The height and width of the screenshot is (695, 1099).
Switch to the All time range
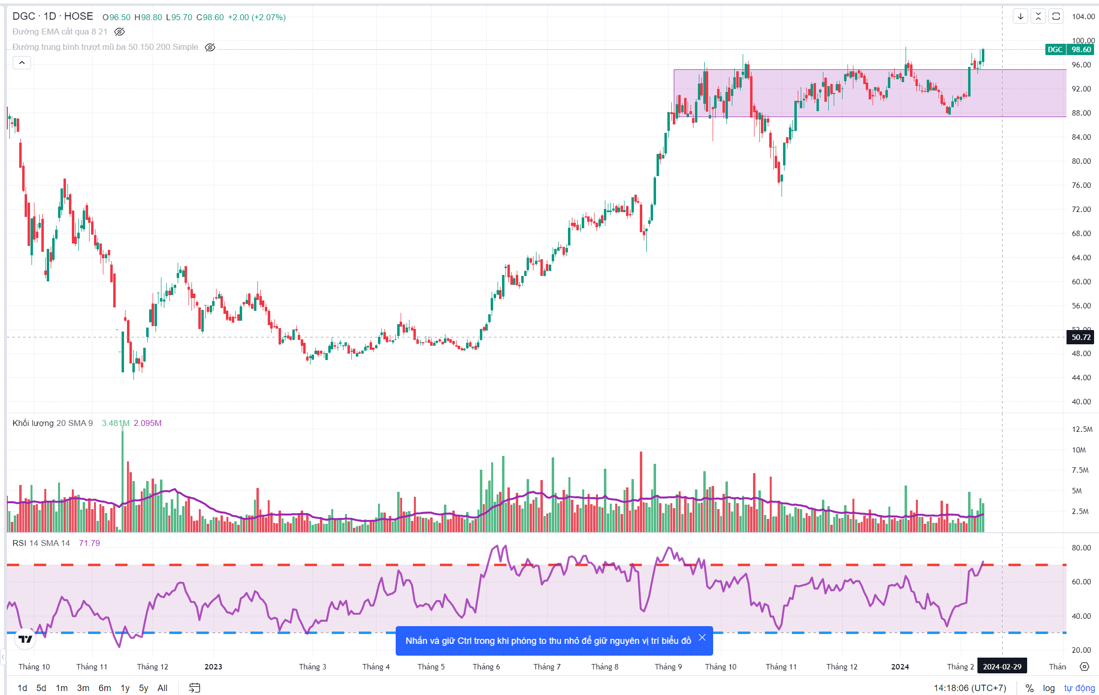162,688
